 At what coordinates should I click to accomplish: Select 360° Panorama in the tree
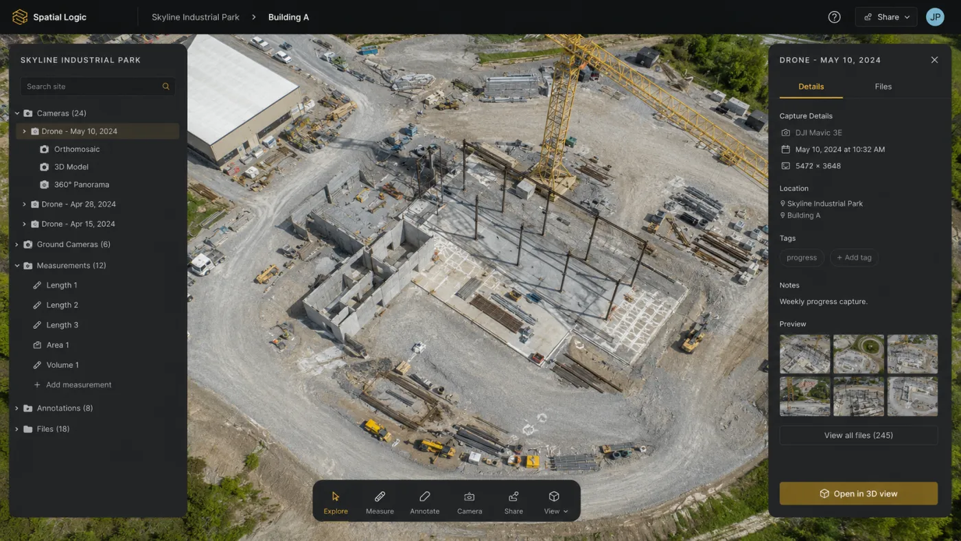82,185
